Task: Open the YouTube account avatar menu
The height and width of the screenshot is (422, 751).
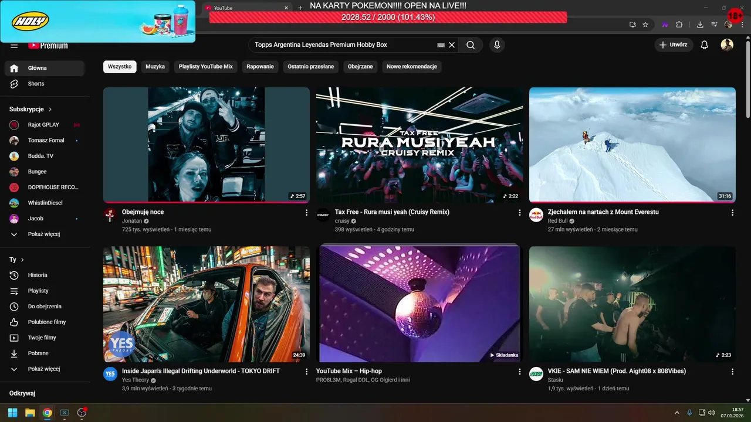Action: (x=727, y=45)
